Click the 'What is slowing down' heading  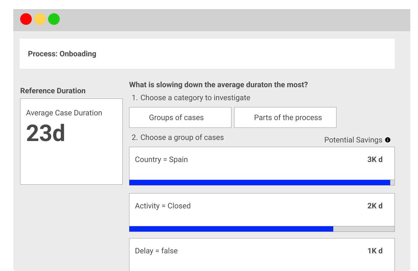pyautogui.click(x=218, y=85)
